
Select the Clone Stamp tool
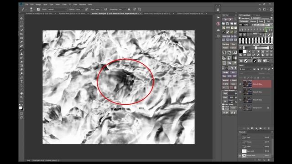pyautogui.click(x=21, y=54)
